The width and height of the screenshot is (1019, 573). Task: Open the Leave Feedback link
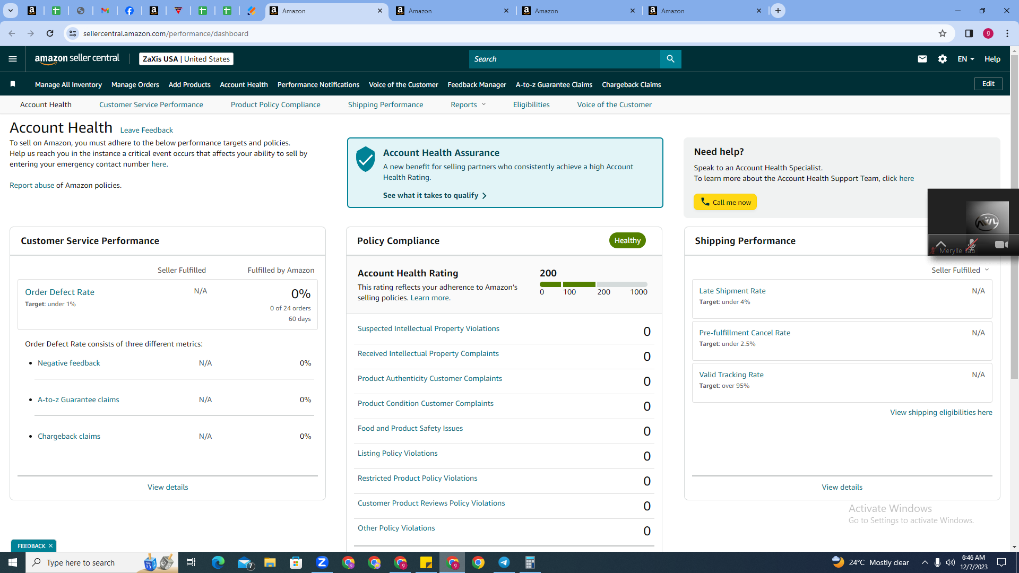point(146,130)
